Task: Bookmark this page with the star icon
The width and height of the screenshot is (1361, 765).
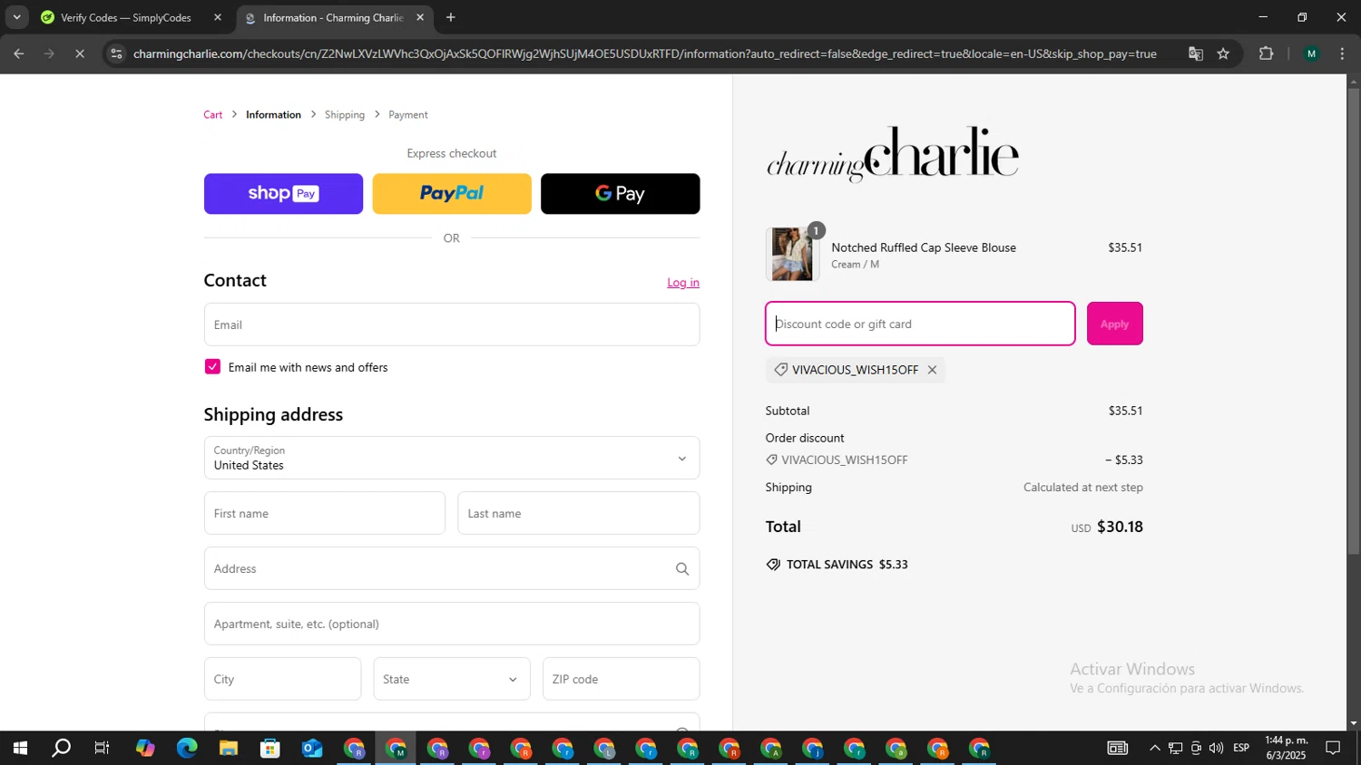Action: [x=1223, y=53]
